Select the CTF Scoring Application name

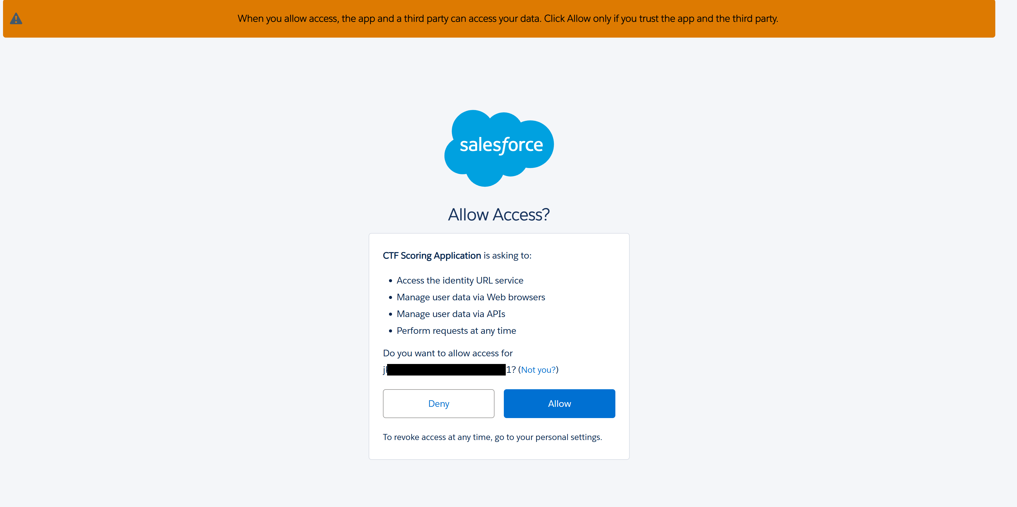pos(432,256)
